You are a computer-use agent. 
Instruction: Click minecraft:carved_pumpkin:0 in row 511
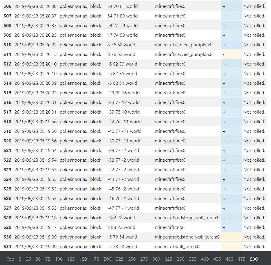pyautogui.click(x=184, y=54)
